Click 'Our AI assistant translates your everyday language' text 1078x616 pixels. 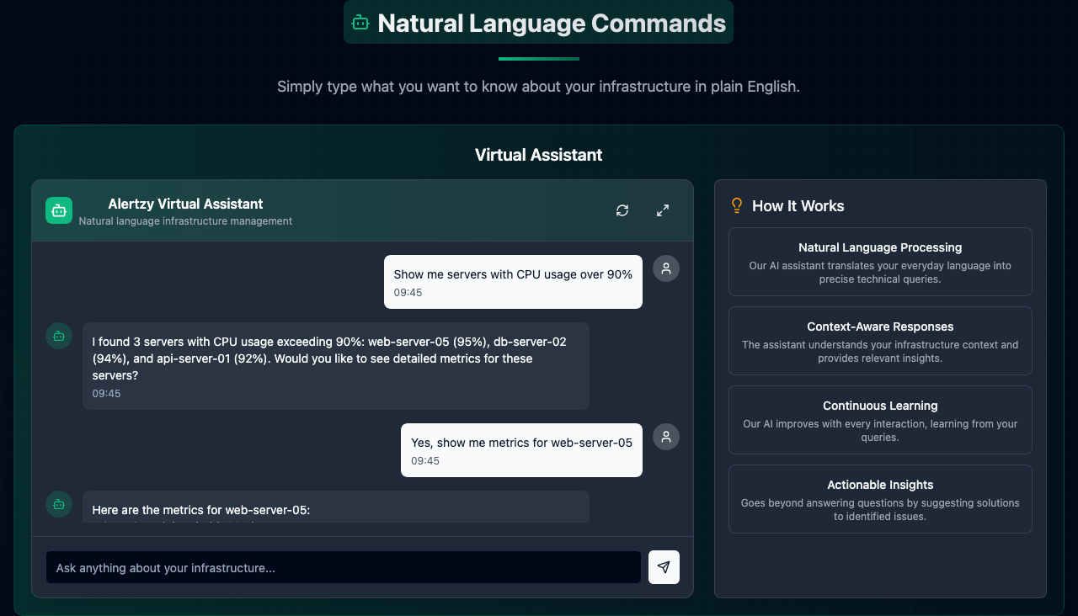(x=880, y=273)
